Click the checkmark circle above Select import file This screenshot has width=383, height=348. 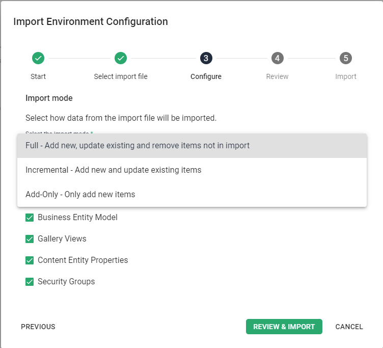coord(121,58)
